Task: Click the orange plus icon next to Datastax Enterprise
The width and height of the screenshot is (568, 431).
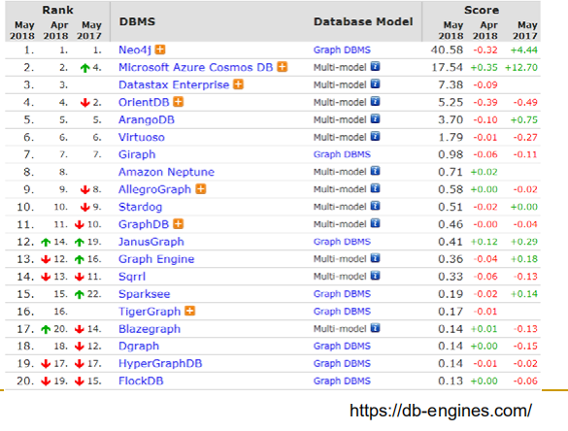Action: point(238,84)
